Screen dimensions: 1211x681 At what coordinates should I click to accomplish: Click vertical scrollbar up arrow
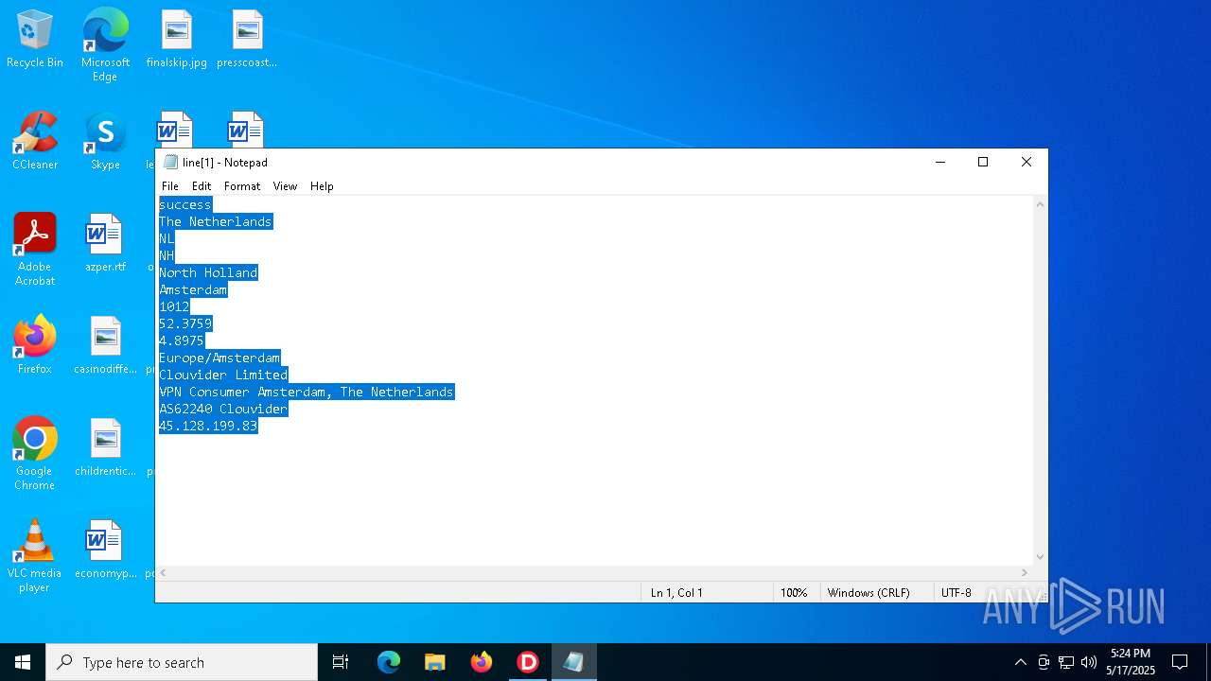click(1040, 204)
